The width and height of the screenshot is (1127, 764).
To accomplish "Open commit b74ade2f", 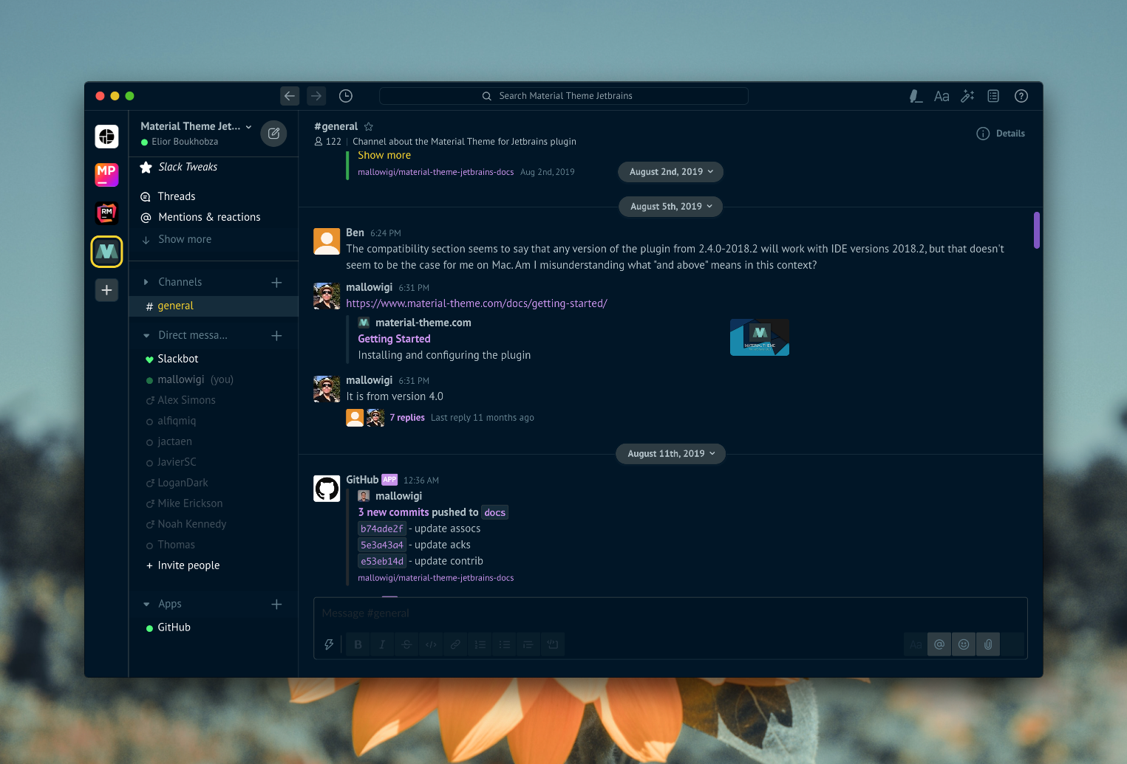I will (382, 529).
